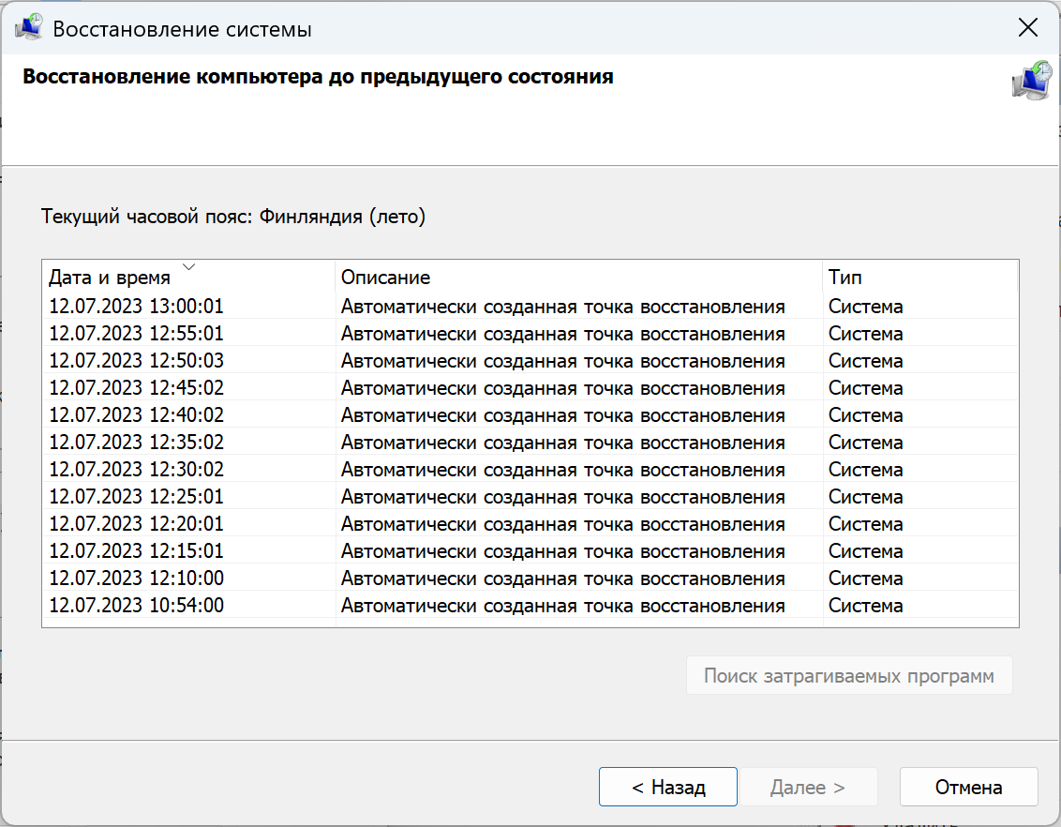Select restore point 12.07.2023 12:10:00

[x=530, y=578]
